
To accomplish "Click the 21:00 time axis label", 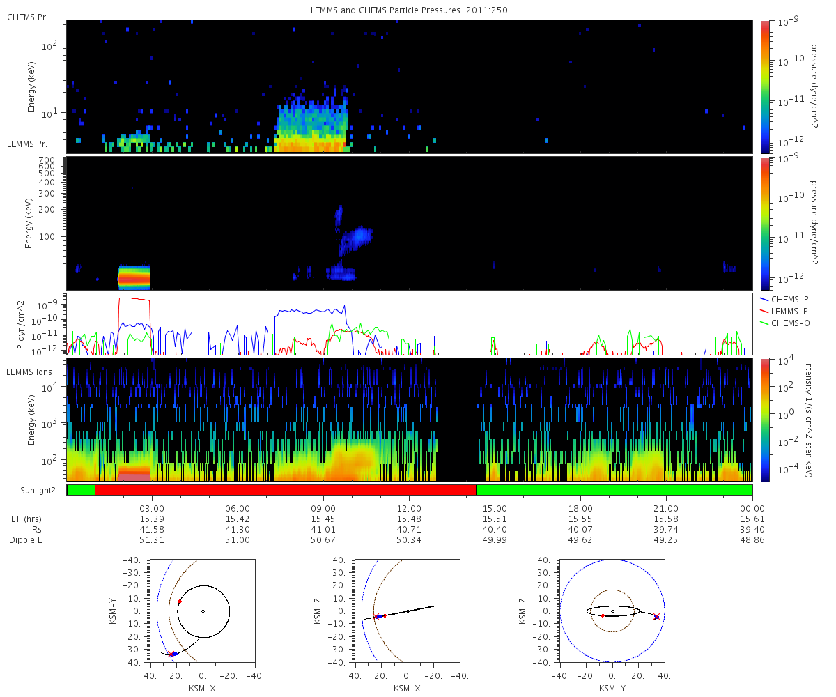I will [x=667, y=508].
